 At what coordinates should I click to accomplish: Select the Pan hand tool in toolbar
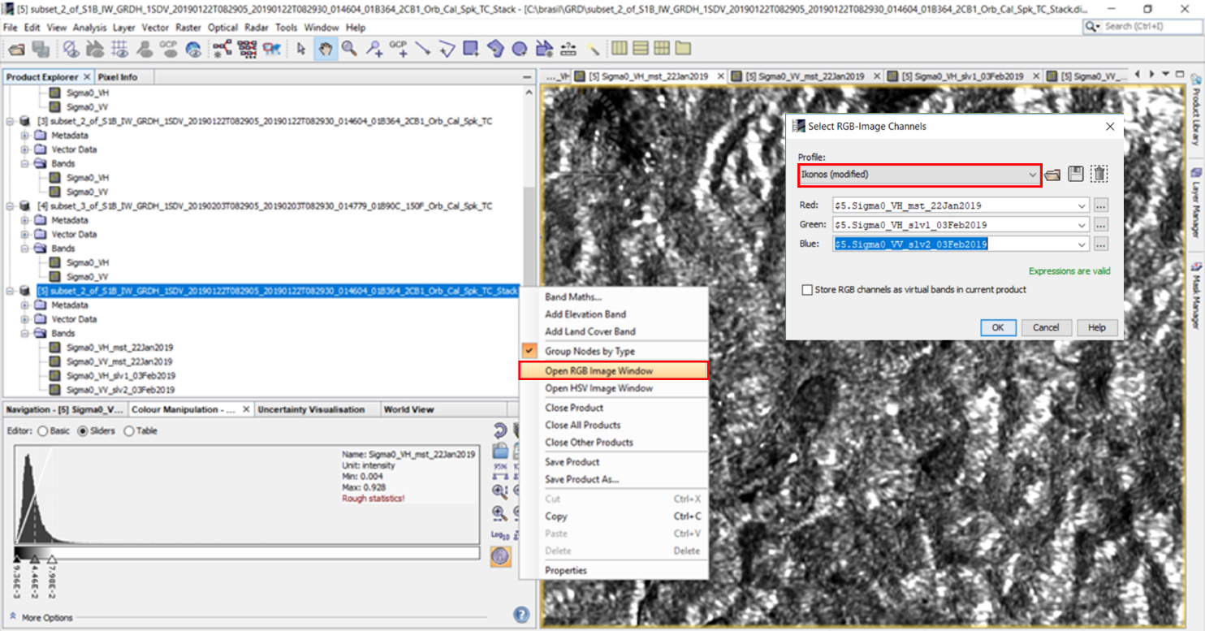325,50
